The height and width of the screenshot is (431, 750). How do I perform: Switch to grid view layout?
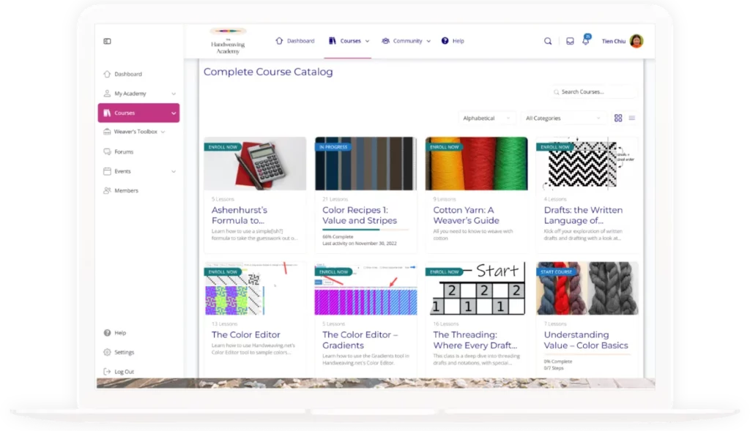(618, 118)
